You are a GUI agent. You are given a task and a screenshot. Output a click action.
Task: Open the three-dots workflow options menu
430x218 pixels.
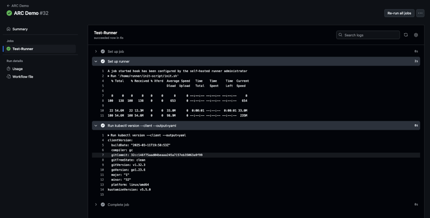(x=420, y=13)
